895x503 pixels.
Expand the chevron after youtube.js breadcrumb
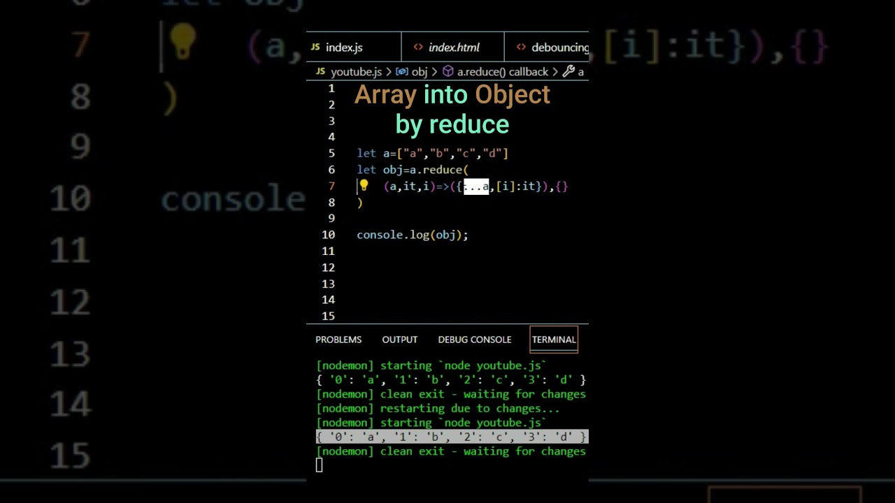point(389,72)
